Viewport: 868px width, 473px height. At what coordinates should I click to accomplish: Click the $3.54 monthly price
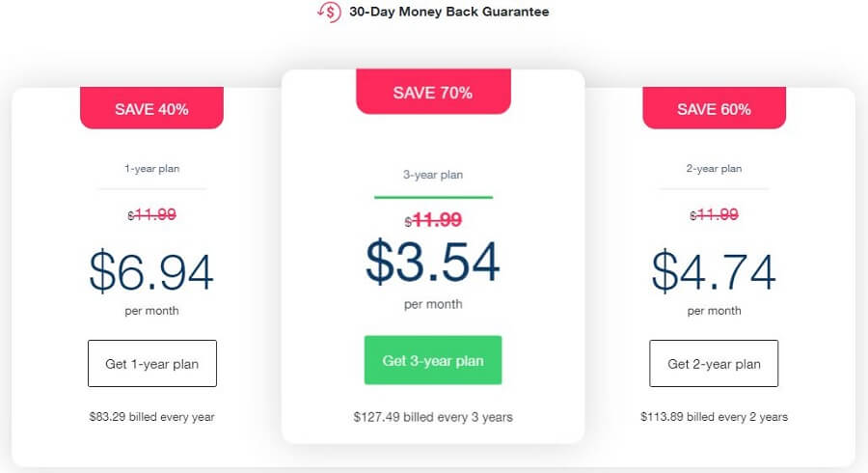coord(433,262)
